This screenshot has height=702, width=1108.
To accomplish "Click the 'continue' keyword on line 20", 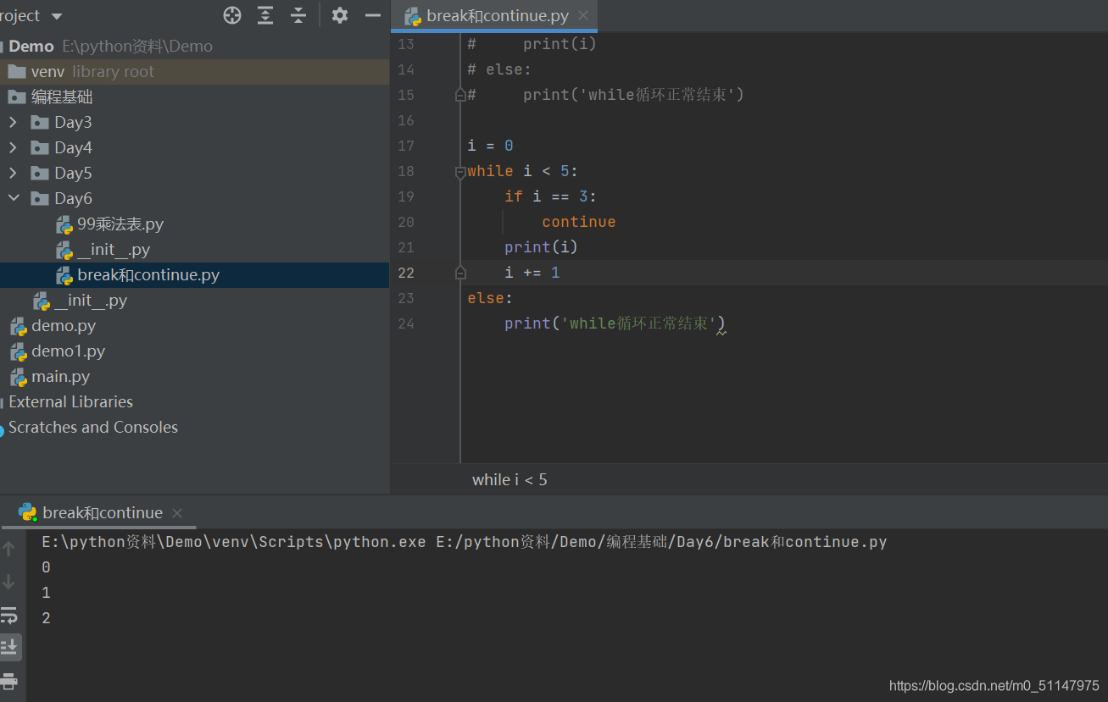I will tap(579, 222).
